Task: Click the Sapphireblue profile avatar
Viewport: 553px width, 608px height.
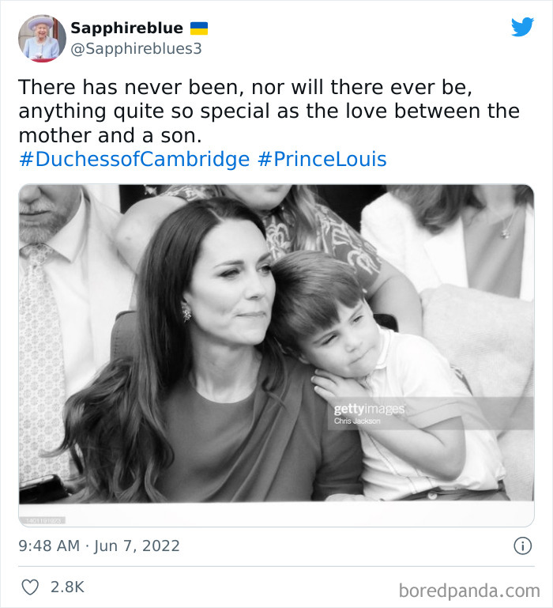Action: click(x=42, y=38)
